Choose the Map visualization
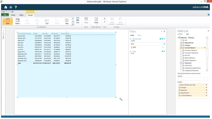This screenshot has height=119, width=212. click(x=67, y=21)
